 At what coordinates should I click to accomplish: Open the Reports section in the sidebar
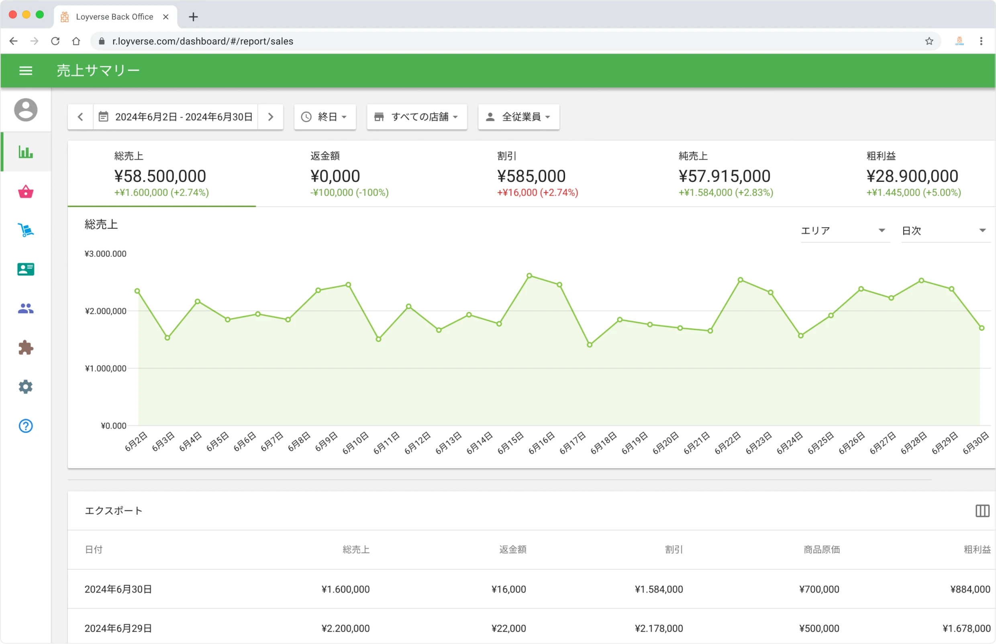pos(26,153)
